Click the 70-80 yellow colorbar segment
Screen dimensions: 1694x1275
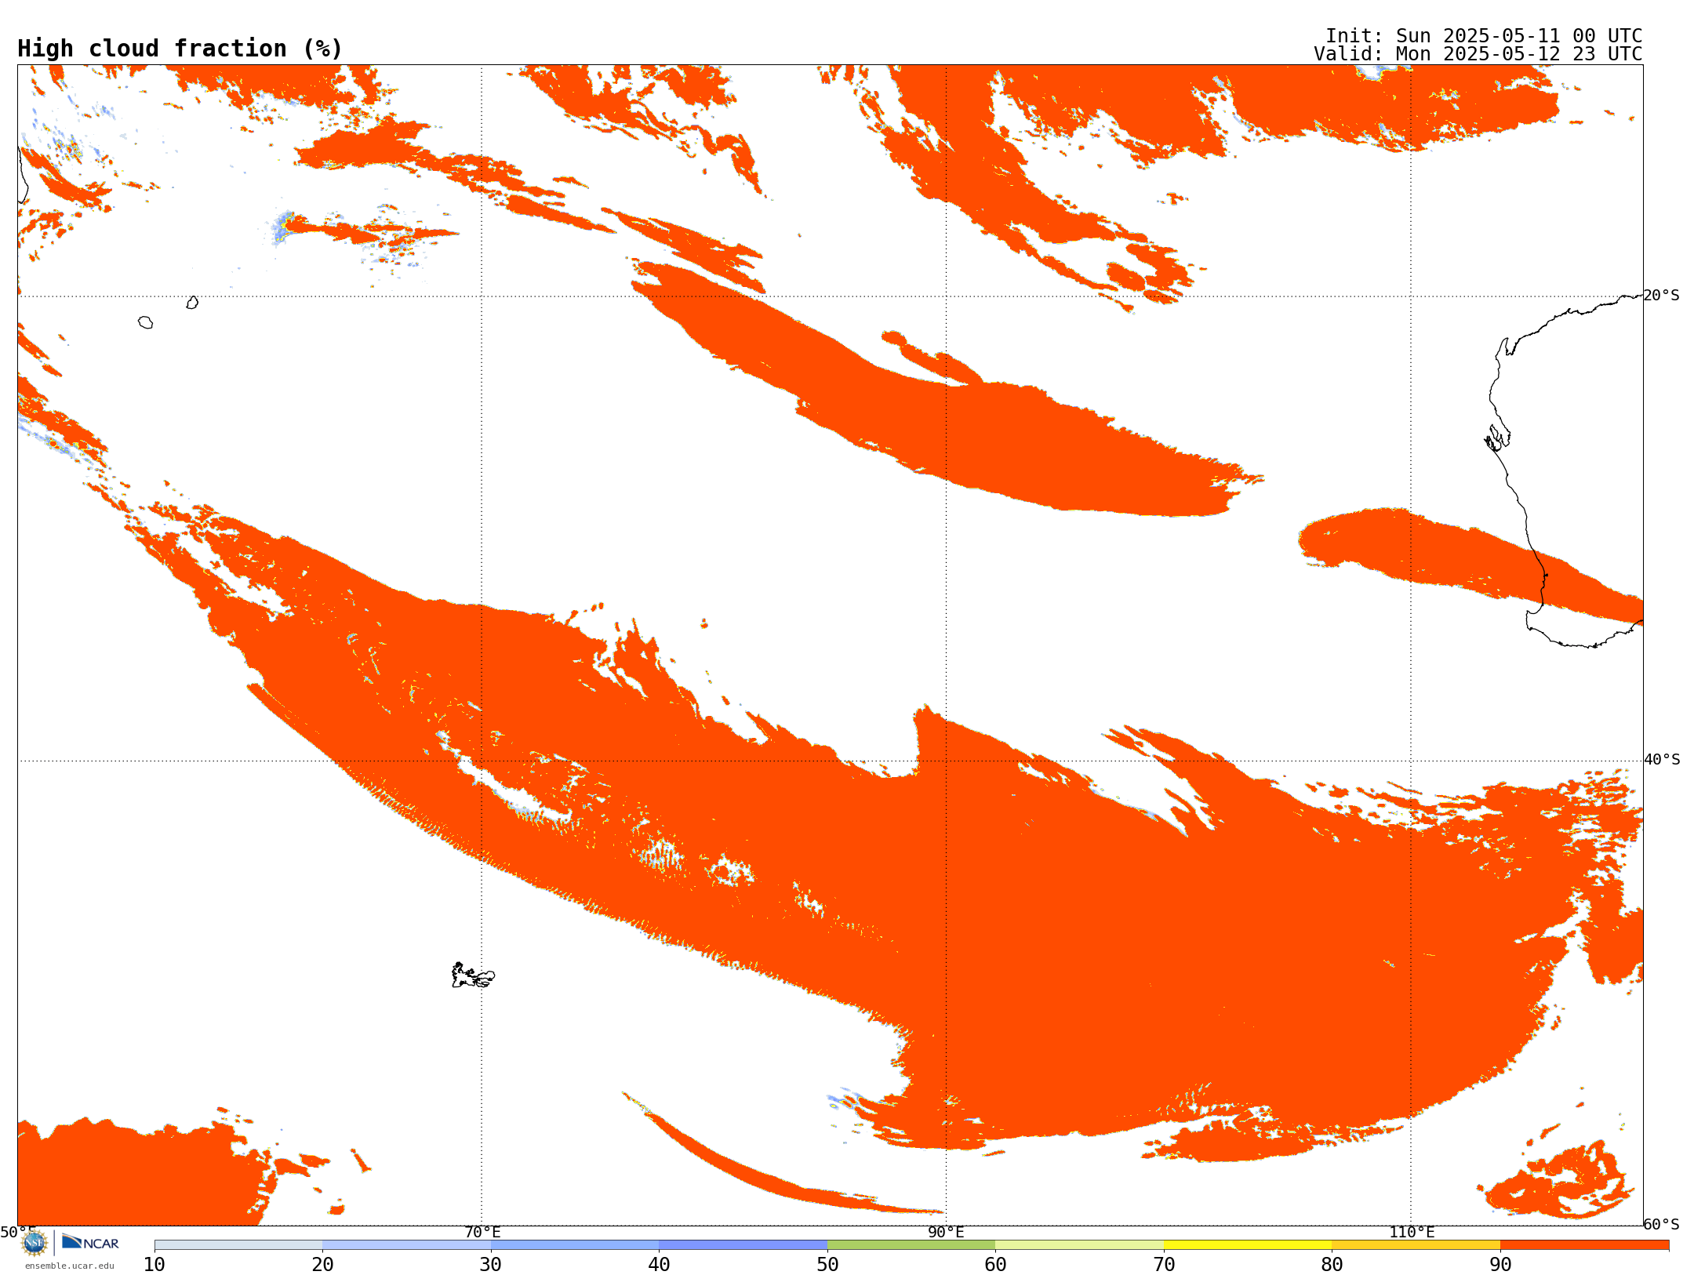pos(1248,1244)
